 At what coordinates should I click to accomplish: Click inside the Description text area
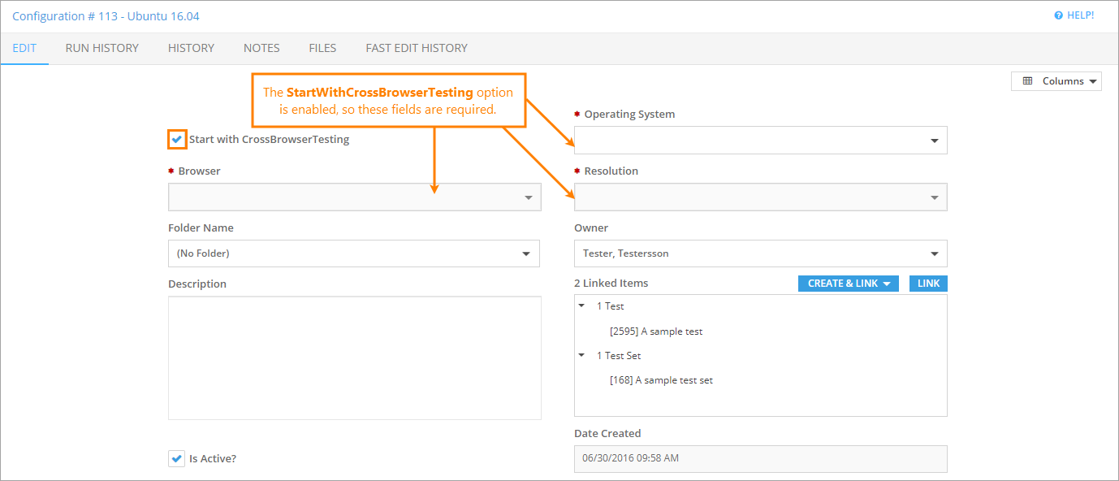click(354, 357)
